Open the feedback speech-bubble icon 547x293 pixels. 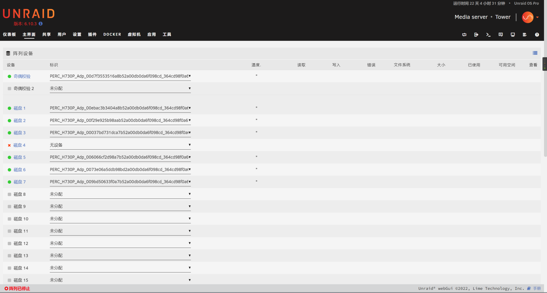pyautogui.click(x=501, y=35)
